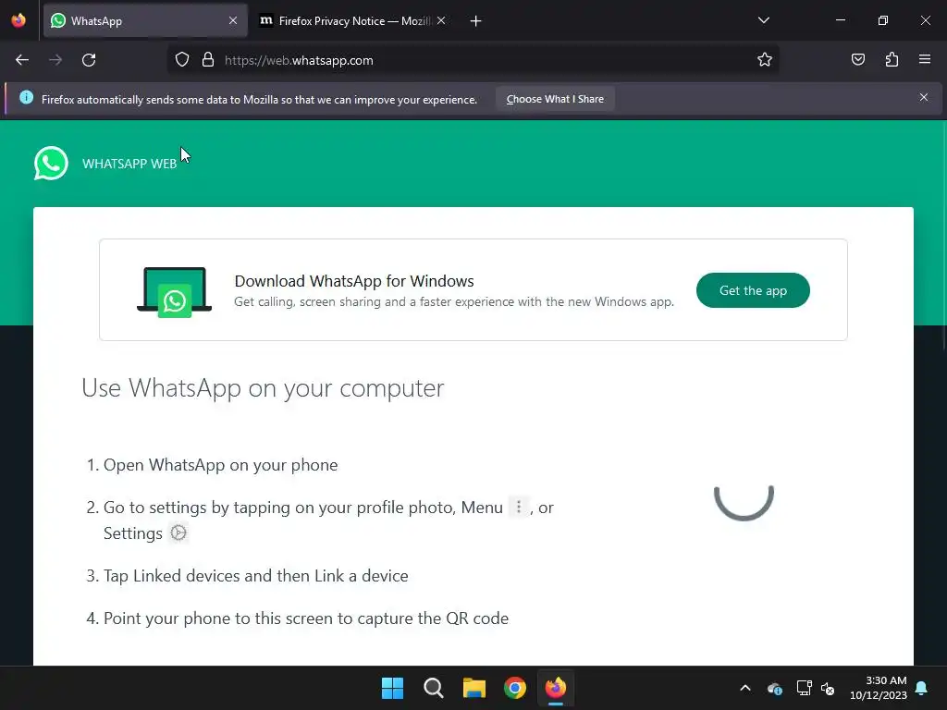Switch to the WhatsApp tab

coord(145,20)
